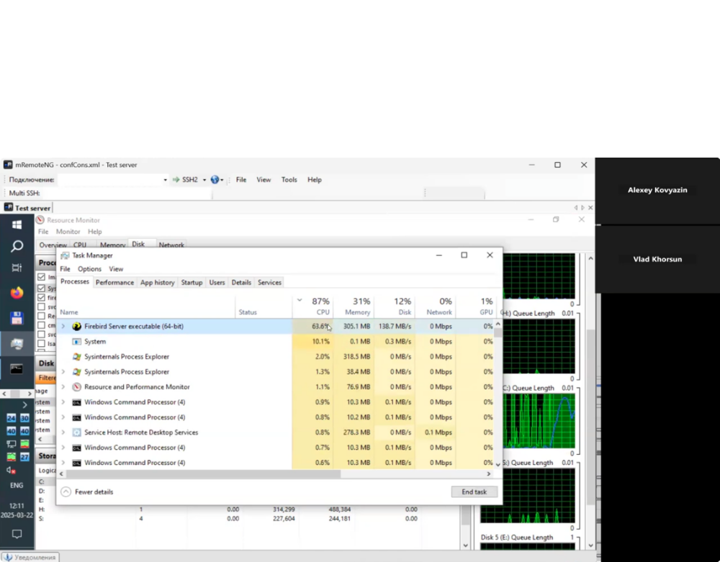Uncheck the 'fire' process checkbox in Resource Monitor

tap(41, 297)
